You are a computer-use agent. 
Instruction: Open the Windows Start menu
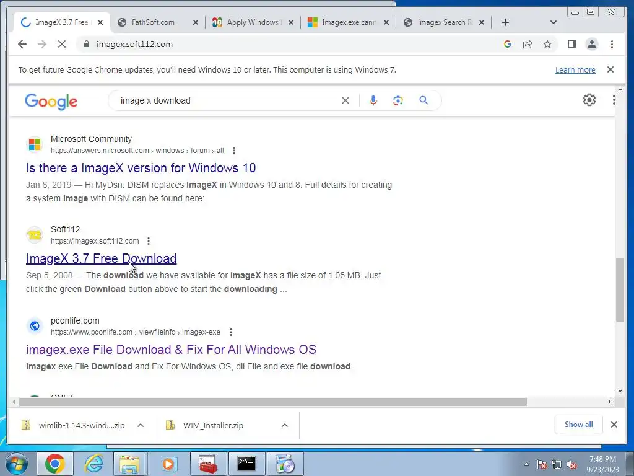pyautogui.click(x=16, y=464)
